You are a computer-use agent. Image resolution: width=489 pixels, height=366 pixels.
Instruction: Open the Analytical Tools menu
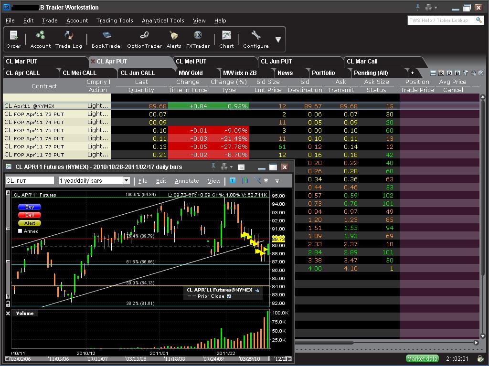tap(163, 21)
